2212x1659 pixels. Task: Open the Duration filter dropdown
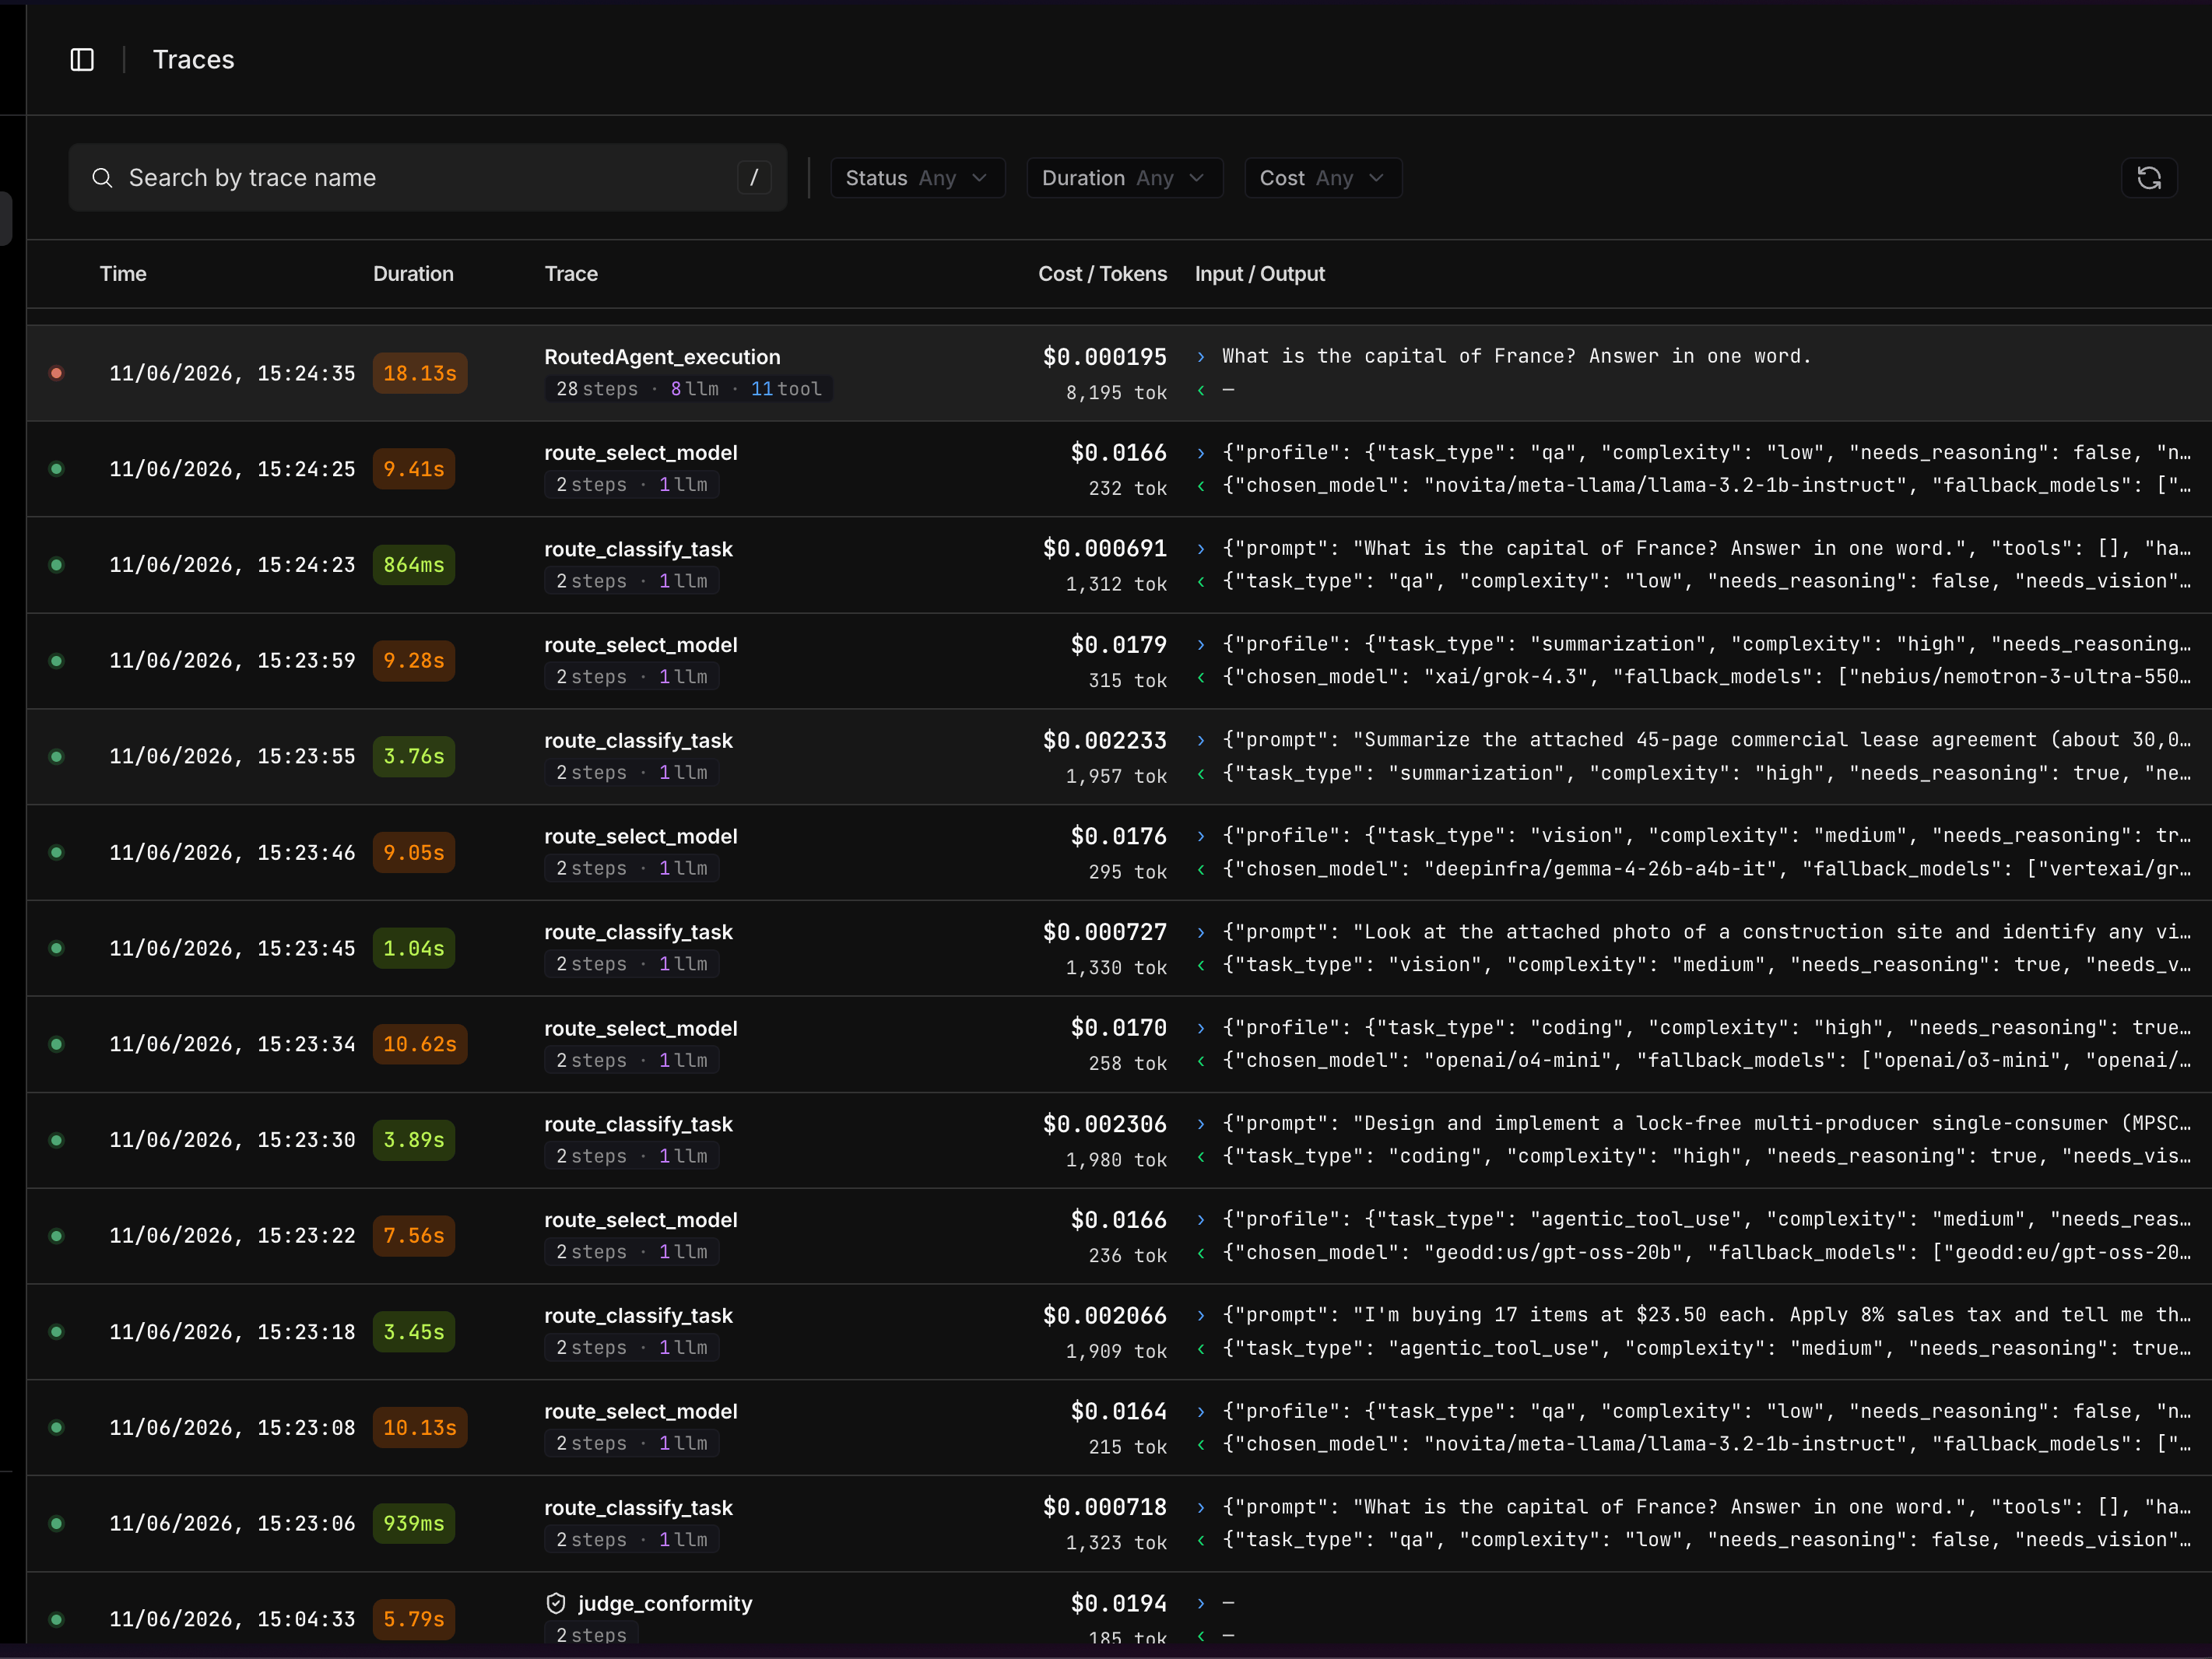tap(1124, 178)
